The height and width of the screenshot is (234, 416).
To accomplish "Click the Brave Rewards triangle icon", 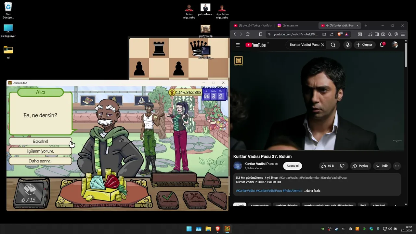I will [346, 34].
